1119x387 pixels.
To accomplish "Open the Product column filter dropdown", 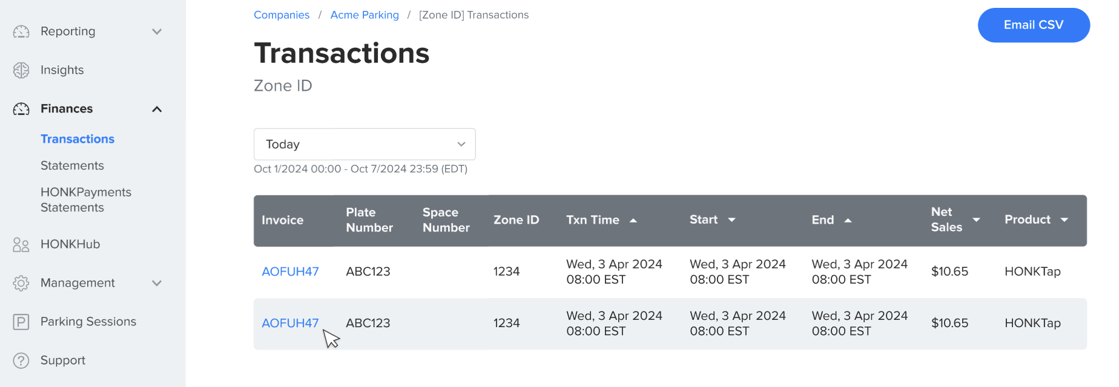I will pyautogui.click(x=1065, y=220).
